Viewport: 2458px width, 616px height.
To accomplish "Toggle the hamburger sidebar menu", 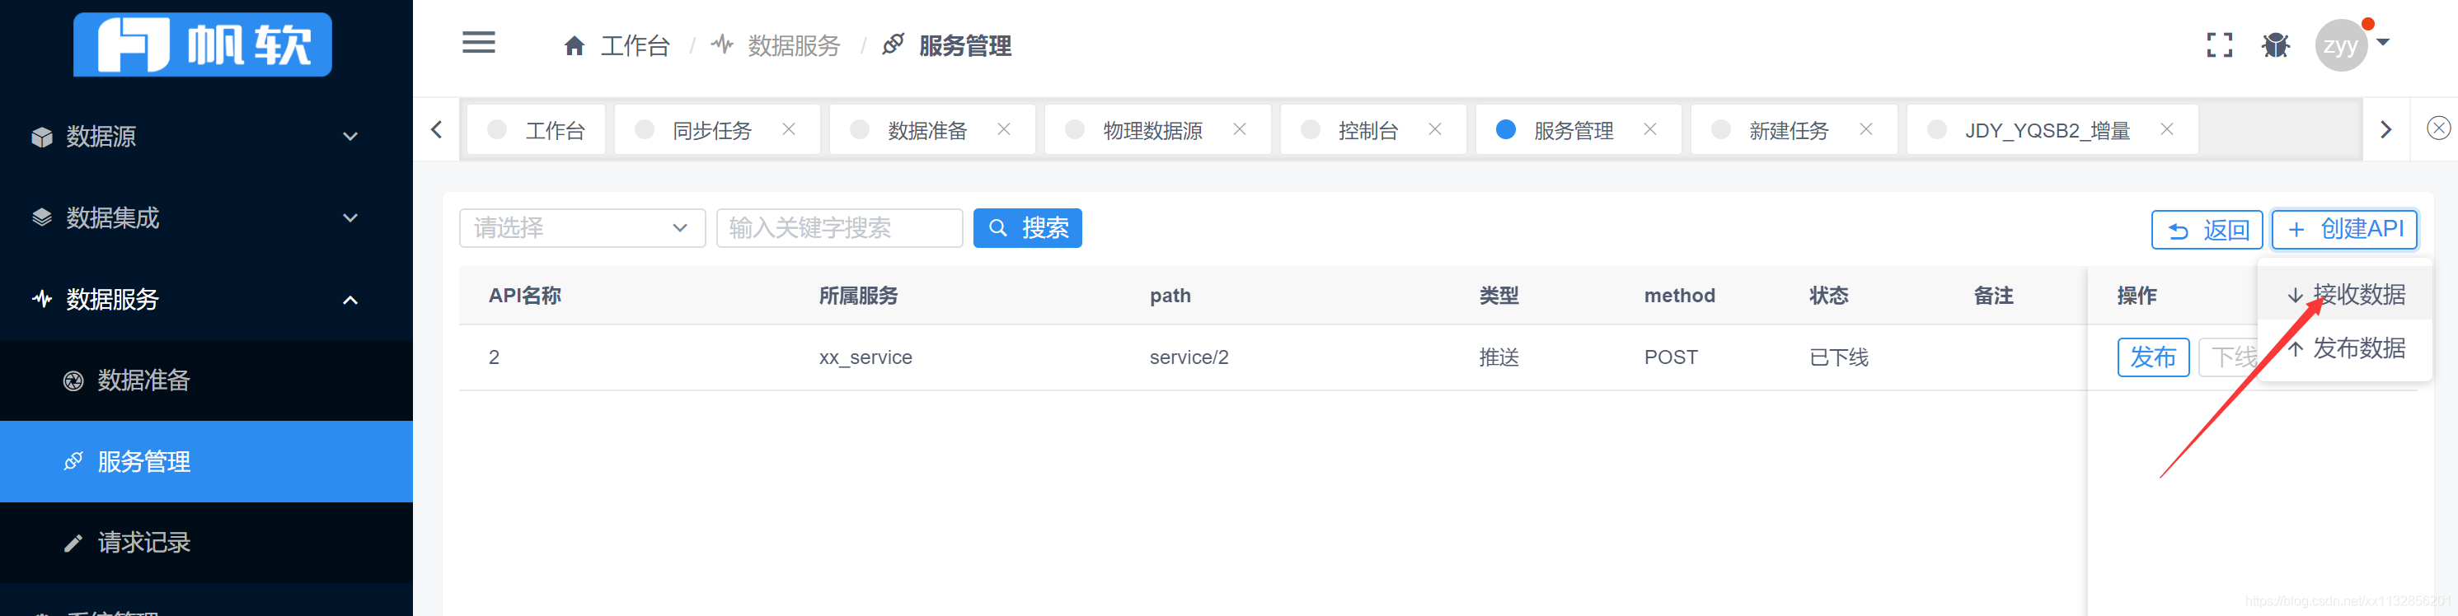I will tap(478, 43).
